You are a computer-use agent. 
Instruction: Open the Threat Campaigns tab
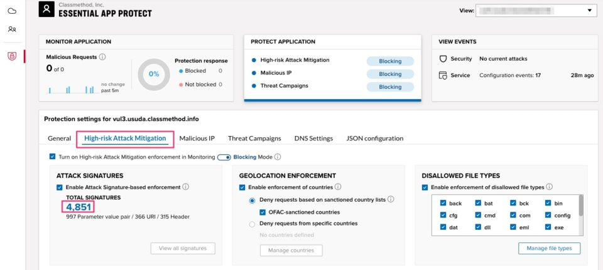pos(254,138)
